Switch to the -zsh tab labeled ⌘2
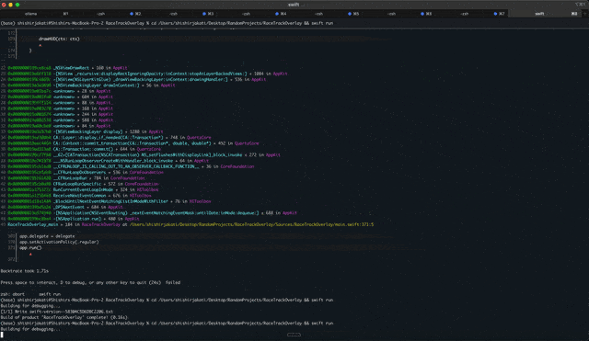 109,14
